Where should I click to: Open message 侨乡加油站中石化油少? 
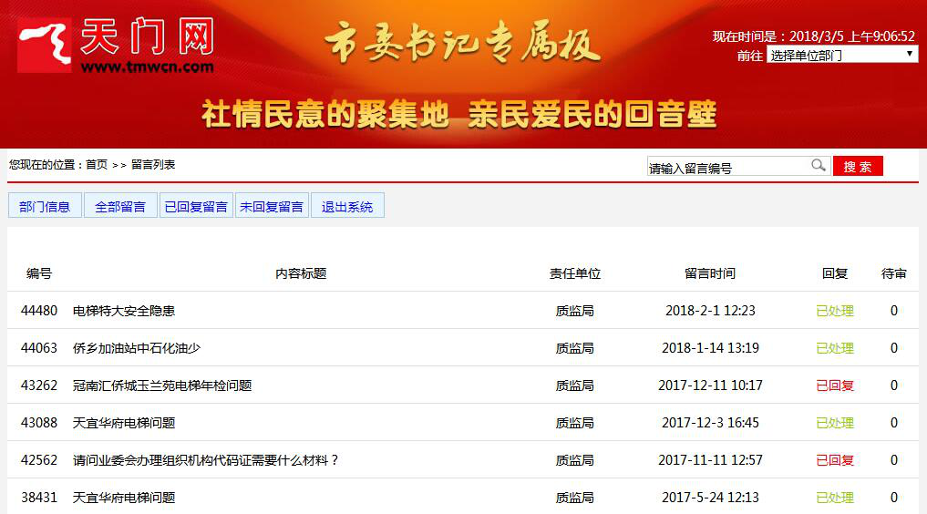[x=137, y=348]
